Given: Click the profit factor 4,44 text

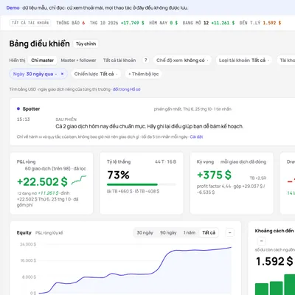Looking at the screenshot, I should (214, 187).
